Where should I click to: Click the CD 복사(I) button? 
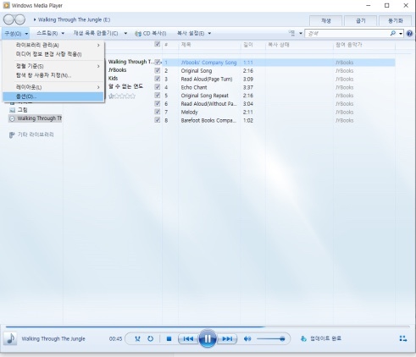[151, 33]
